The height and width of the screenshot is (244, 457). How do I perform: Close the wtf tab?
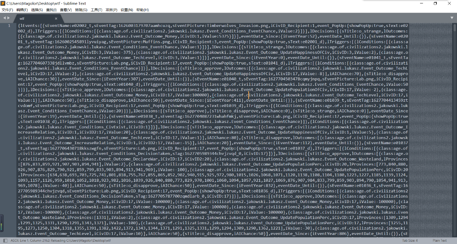56,18
